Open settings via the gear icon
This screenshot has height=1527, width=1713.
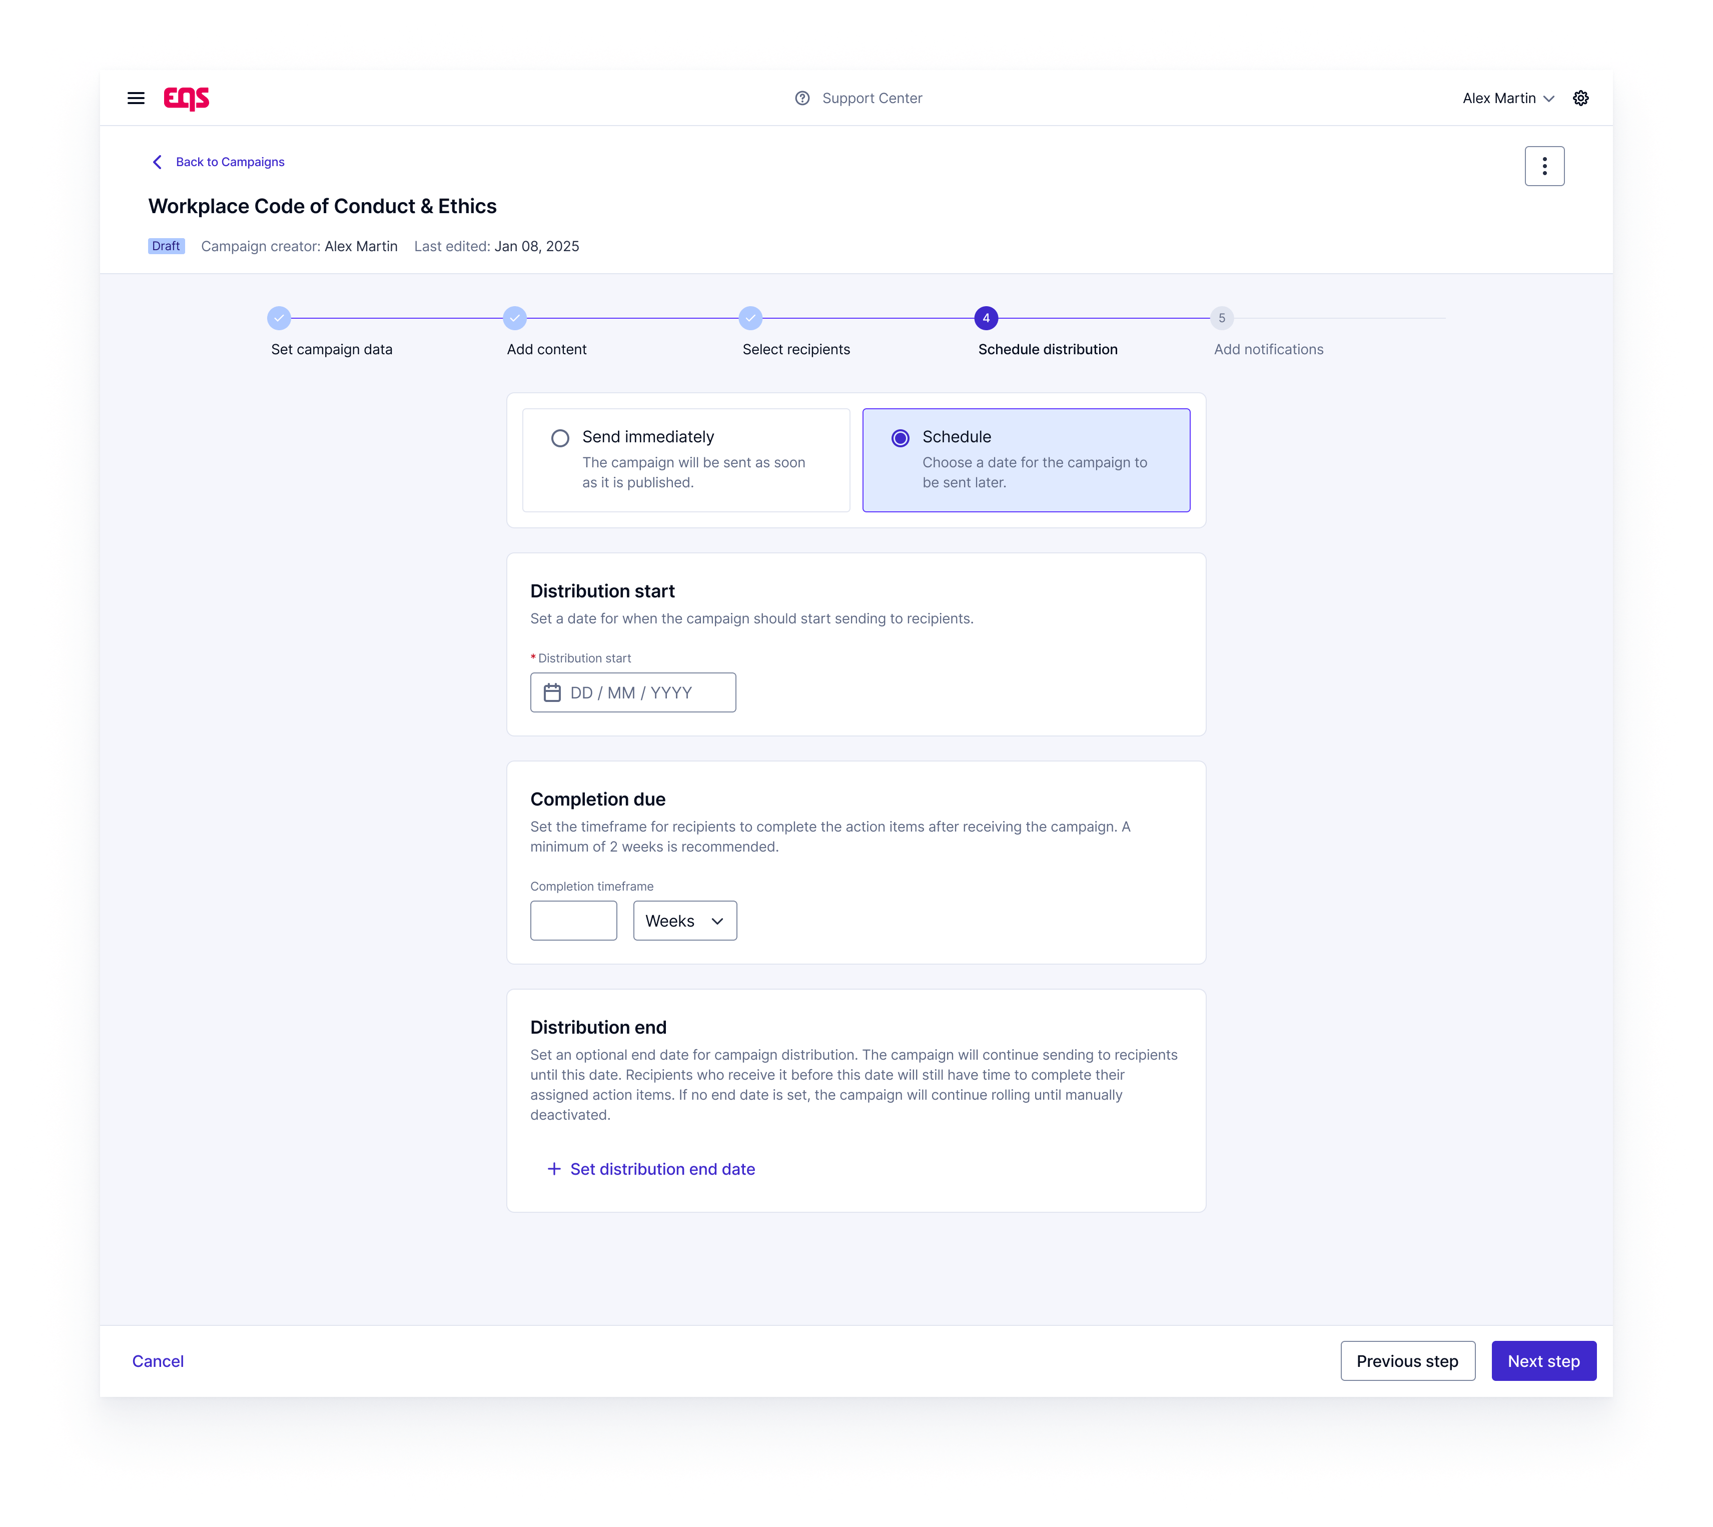1580,98
